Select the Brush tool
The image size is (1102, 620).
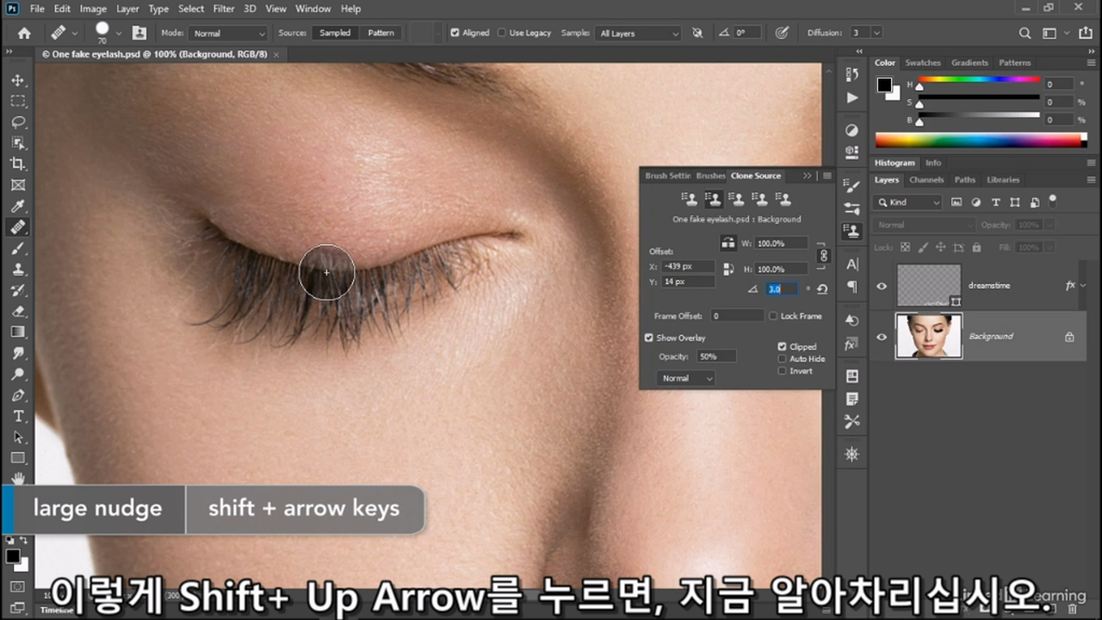click(x=18, y=248)
